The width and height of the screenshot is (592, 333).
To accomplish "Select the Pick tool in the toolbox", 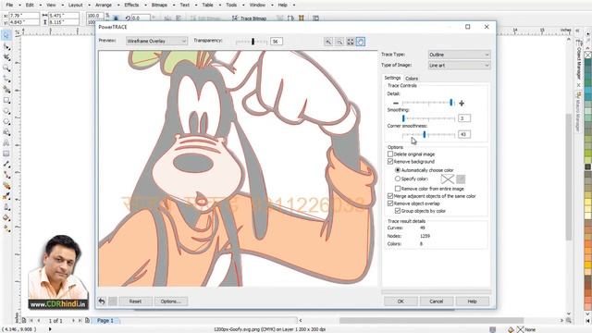I will coord(6,35).
